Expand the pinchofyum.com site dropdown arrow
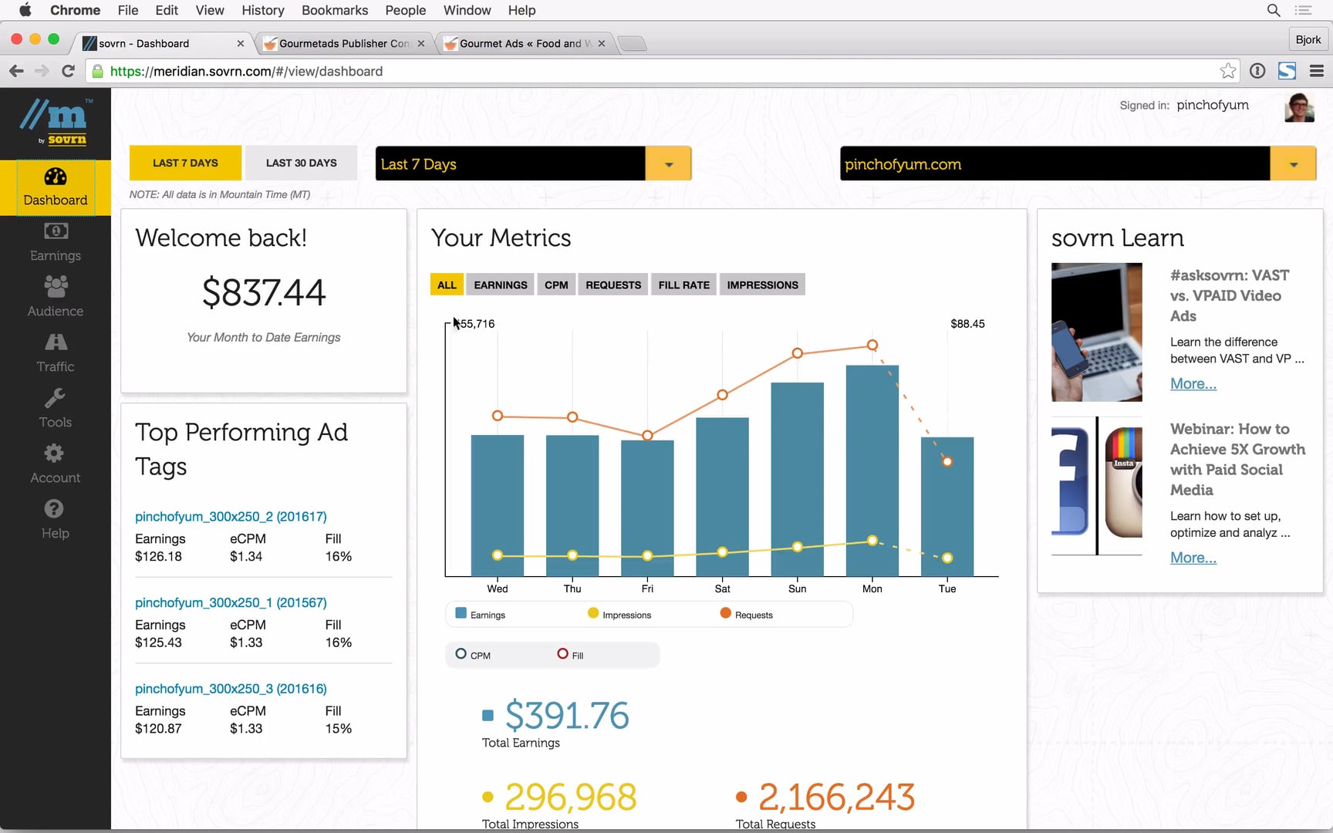Image resolution: width=1333 pixels, height=833 pixels. 1294,164
